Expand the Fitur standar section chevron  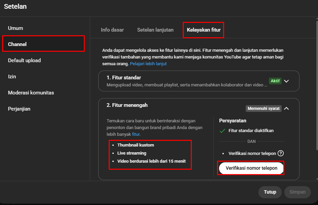286,81
